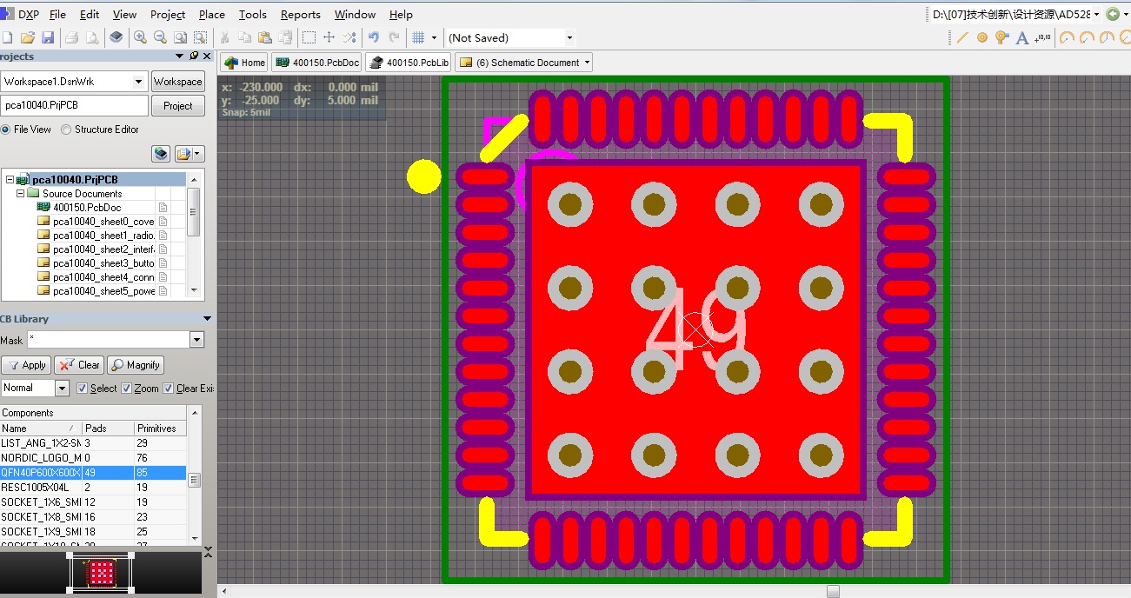The image size is (1131, 598).
Task: Select the Place Pad tool
Action: point(982,37)
